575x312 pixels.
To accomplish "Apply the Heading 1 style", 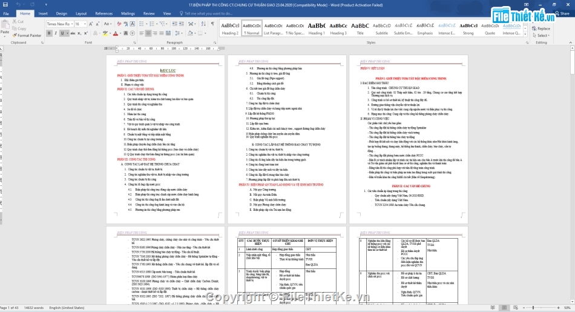I will pyautogui.click(x=317, y=28).
